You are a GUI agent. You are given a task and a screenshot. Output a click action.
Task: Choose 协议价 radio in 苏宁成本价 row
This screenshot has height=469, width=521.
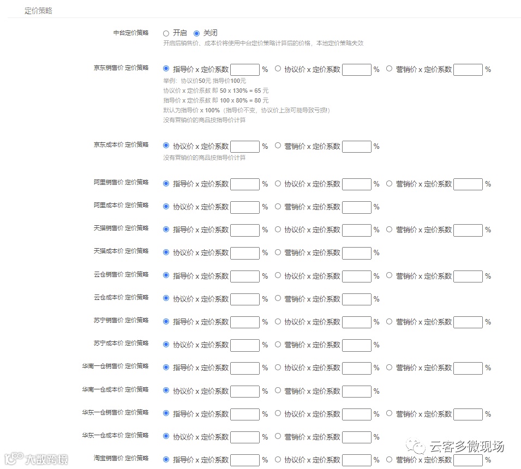coord(166,345)
